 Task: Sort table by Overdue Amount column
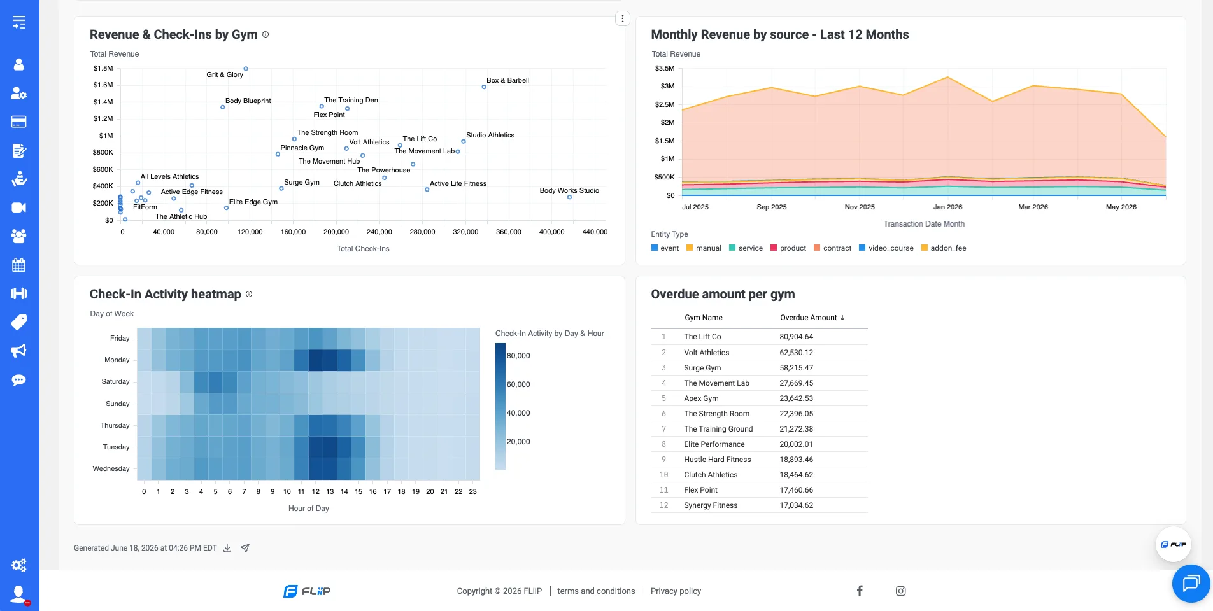(812, 318)
